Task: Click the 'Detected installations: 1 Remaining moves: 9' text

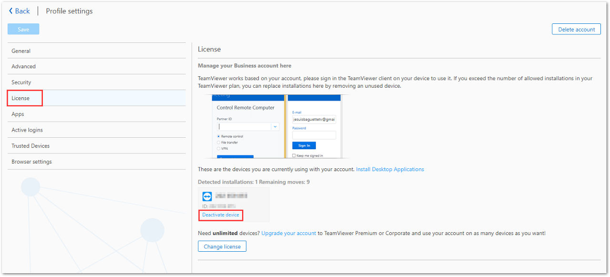Action: 254,182
